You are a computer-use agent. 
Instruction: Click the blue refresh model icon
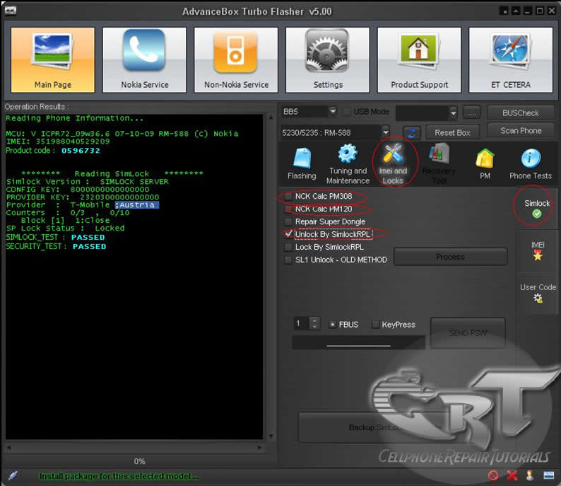coord(411,133)
